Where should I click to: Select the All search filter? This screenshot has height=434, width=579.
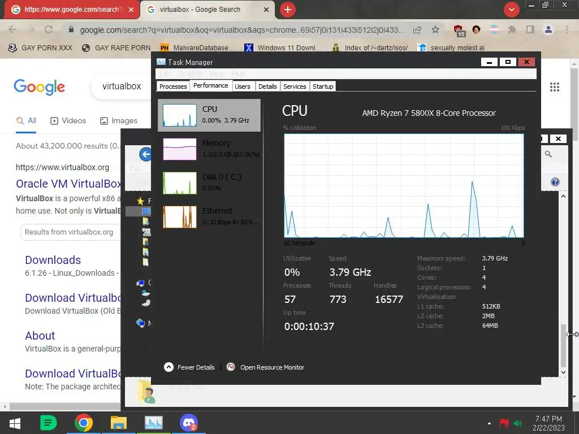[26, 121]
